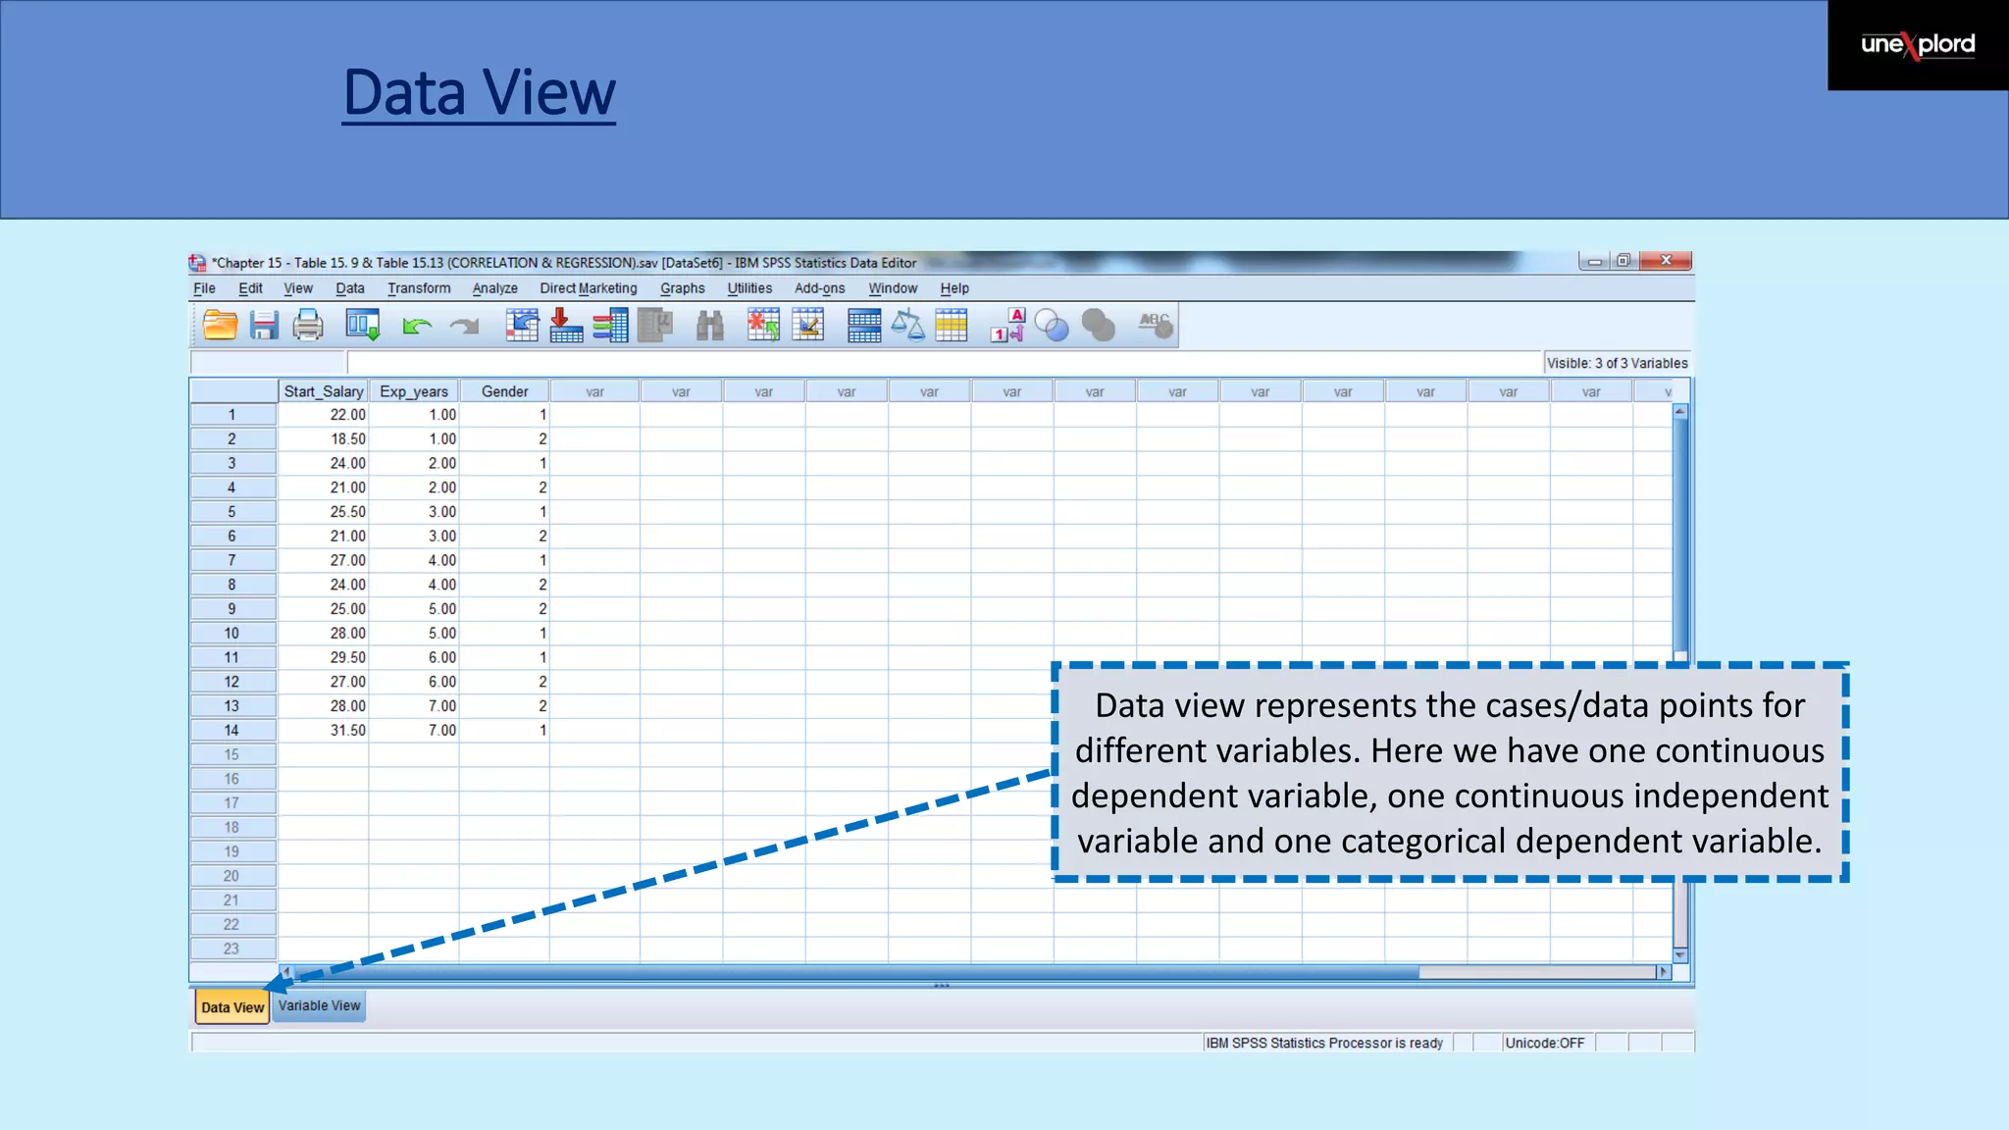
Task: Click the Go to Variable icon
Action: pyautogui.click(x=566, y=325)
